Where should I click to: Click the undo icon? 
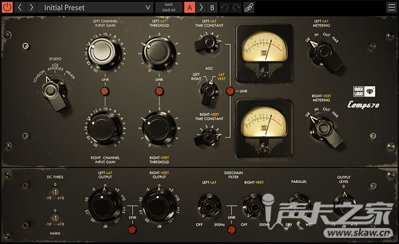point(225,7)
